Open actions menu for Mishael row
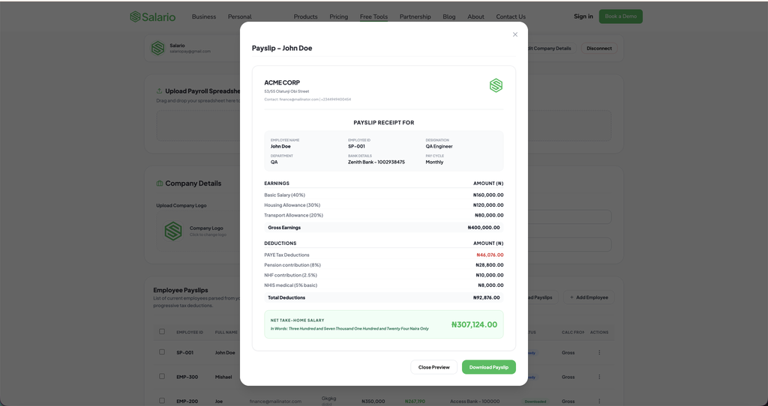This screenshot has height=406, width=768. coord(599,377)
